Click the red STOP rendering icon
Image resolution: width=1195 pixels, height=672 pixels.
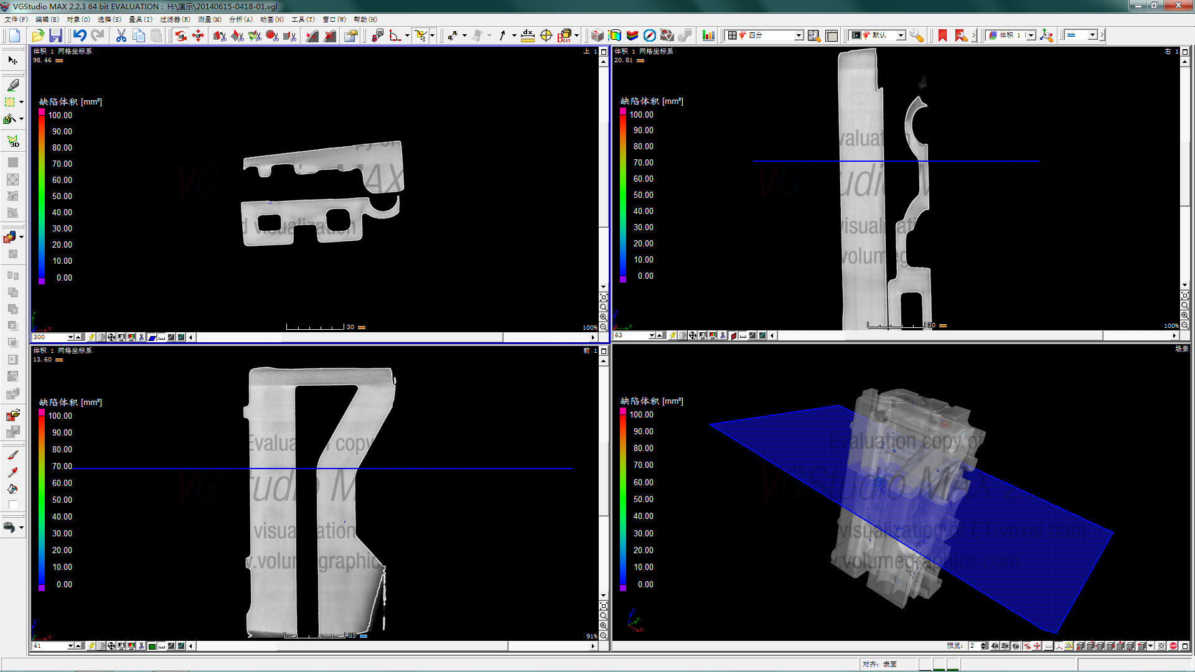[x=1173, y=646]
